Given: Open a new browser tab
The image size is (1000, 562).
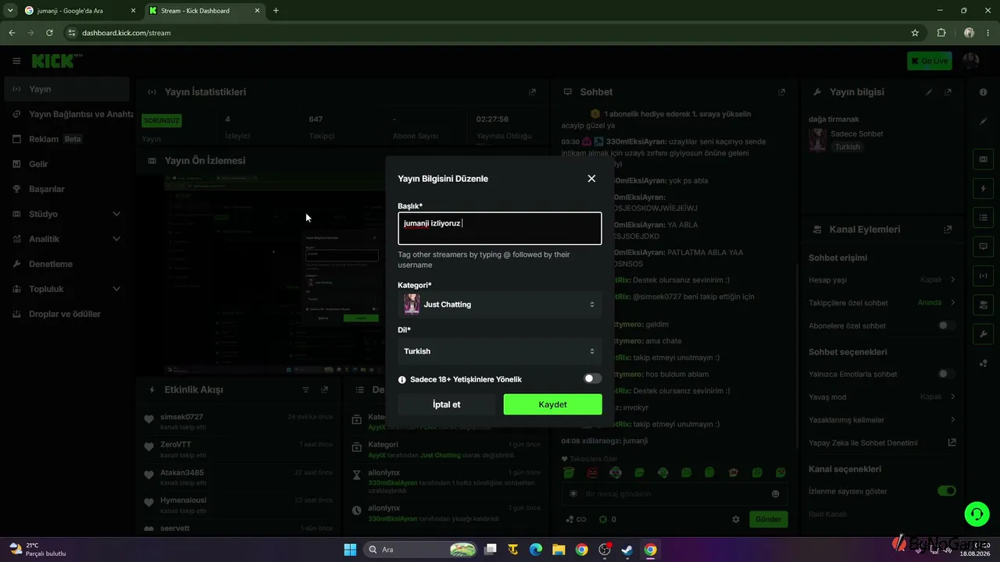Looking at the screenshot, I should point(276,11).
